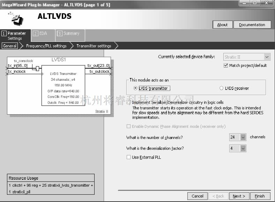Open the deserialization factor dropdown
Image resolution: width=275 pixels, height=202 pixels.
243,149
